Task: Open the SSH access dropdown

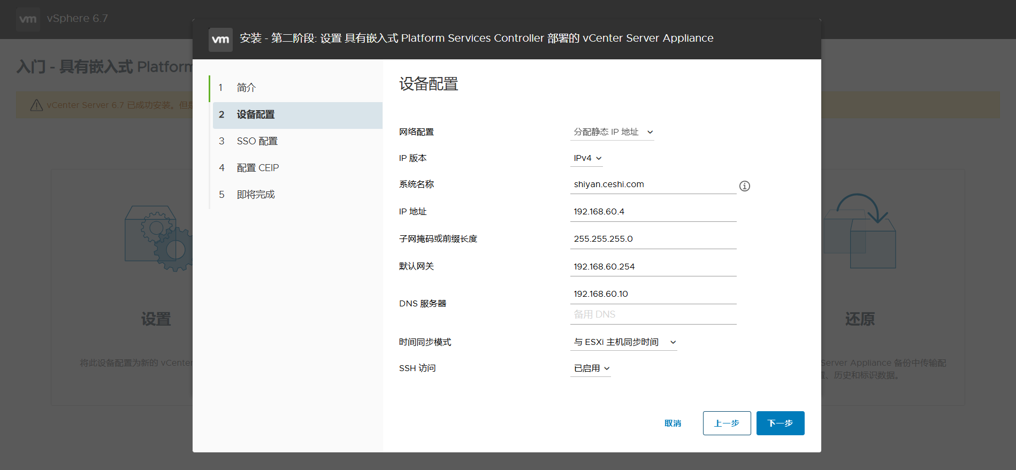Action: click(x=591, y=368)
